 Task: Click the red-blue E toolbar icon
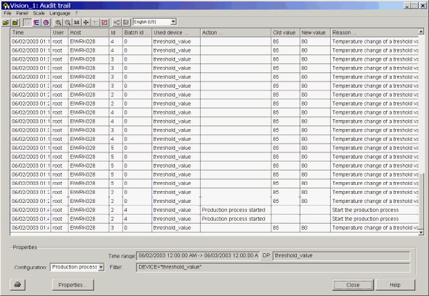[x=37, y=22]
